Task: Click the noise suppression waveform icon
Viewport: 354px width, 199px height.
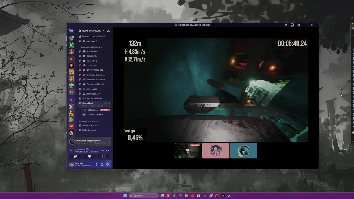Action: [103, 150]
